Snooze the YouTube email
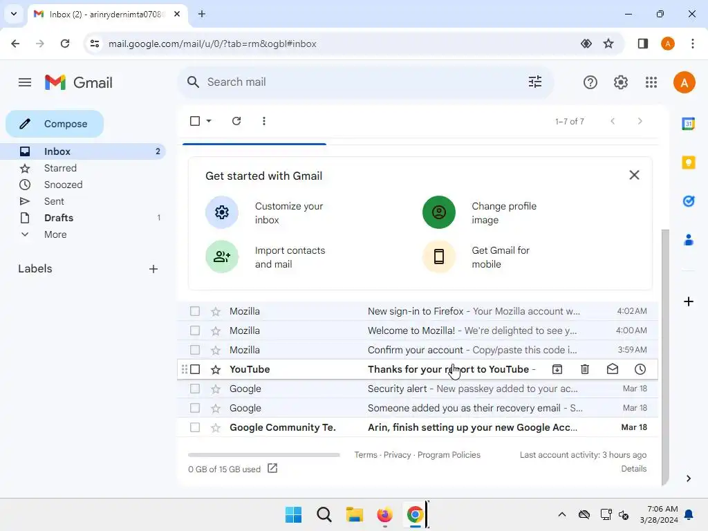Viewport: 708px width, 531px height. tap(640, 369)
